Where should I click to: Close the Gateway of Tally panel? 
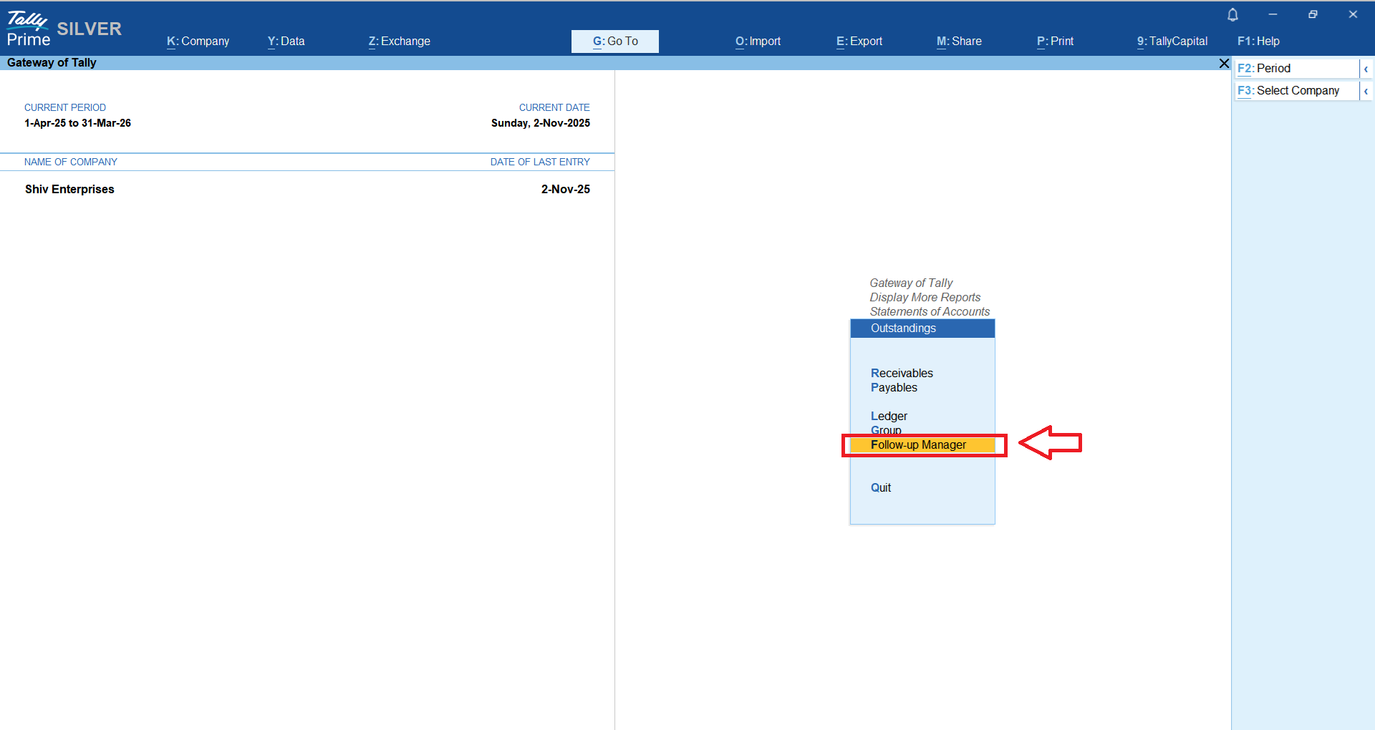tap(1224, 64)
